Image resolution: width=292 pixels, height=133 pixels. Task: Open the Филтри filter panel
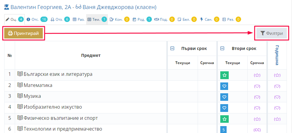point(272,33)
